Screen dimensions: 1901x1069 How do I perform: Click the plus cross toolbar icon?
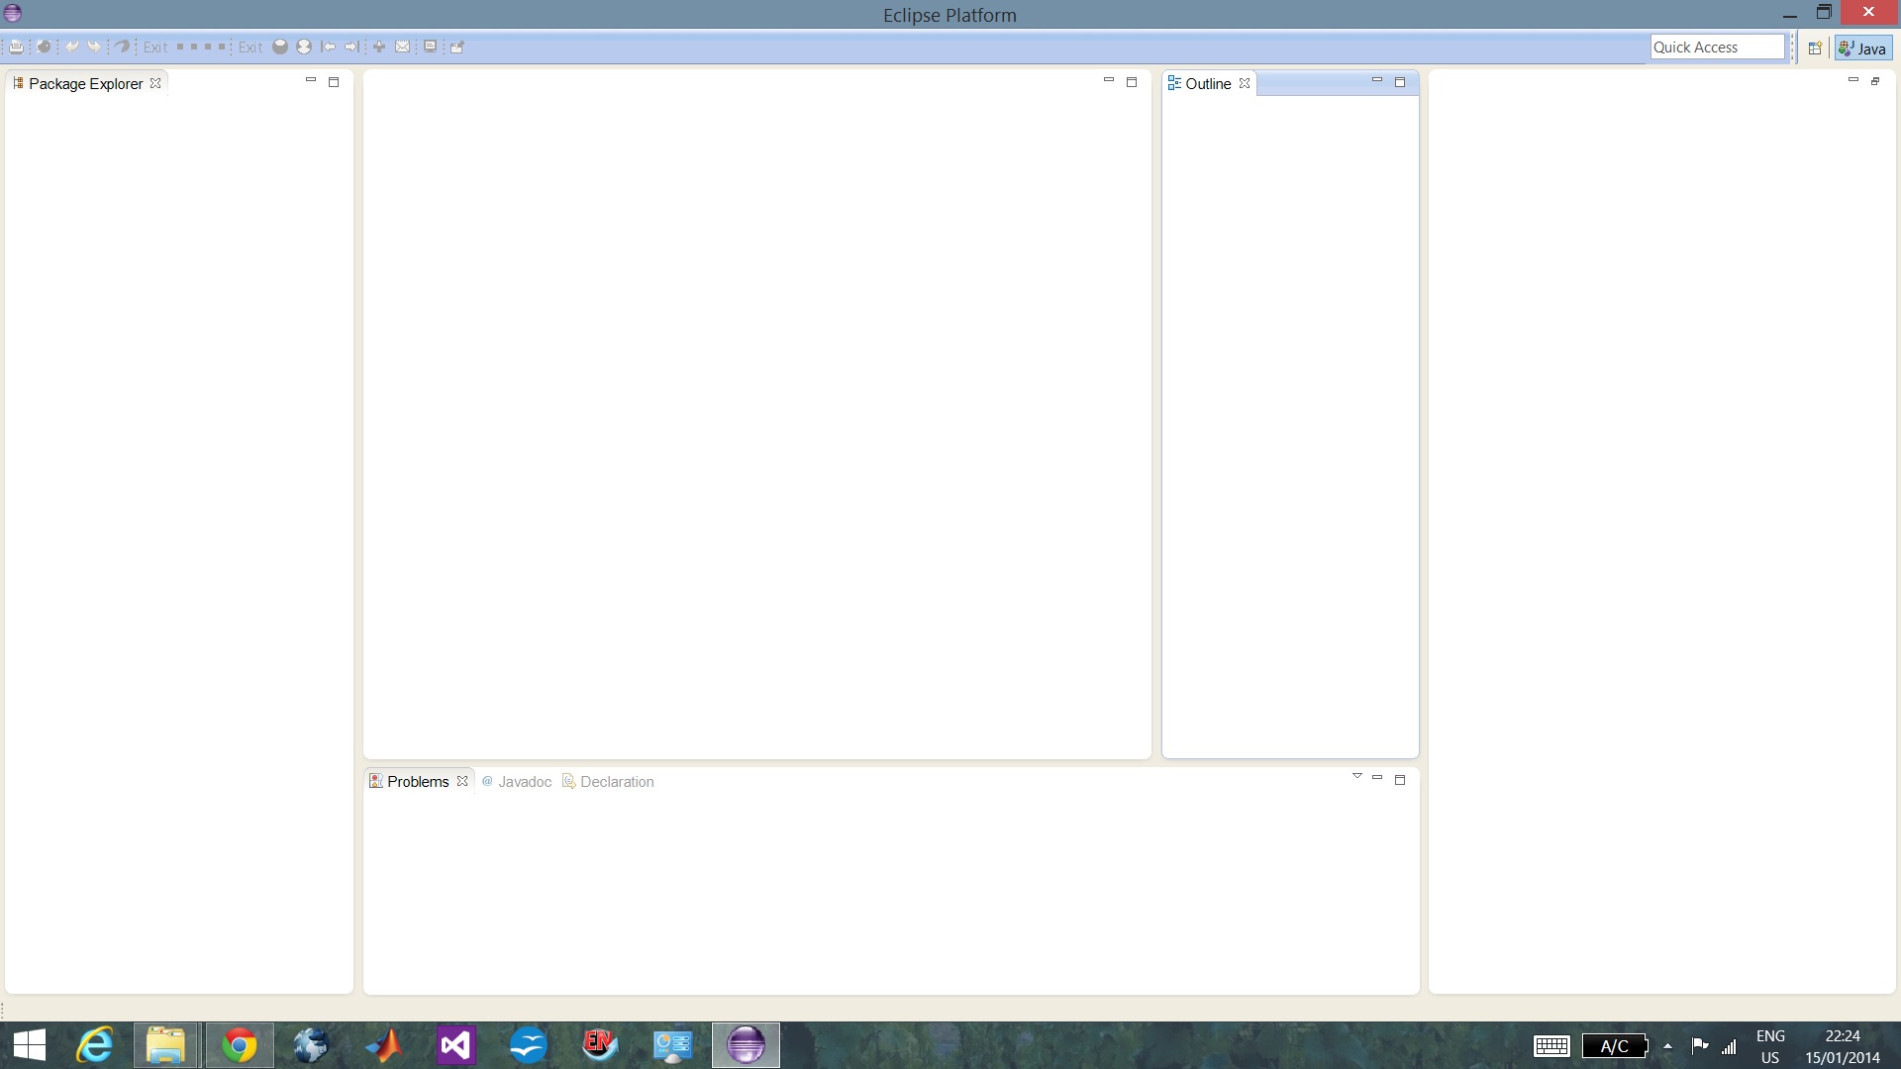pyautogui.click(x=379, y=47)
